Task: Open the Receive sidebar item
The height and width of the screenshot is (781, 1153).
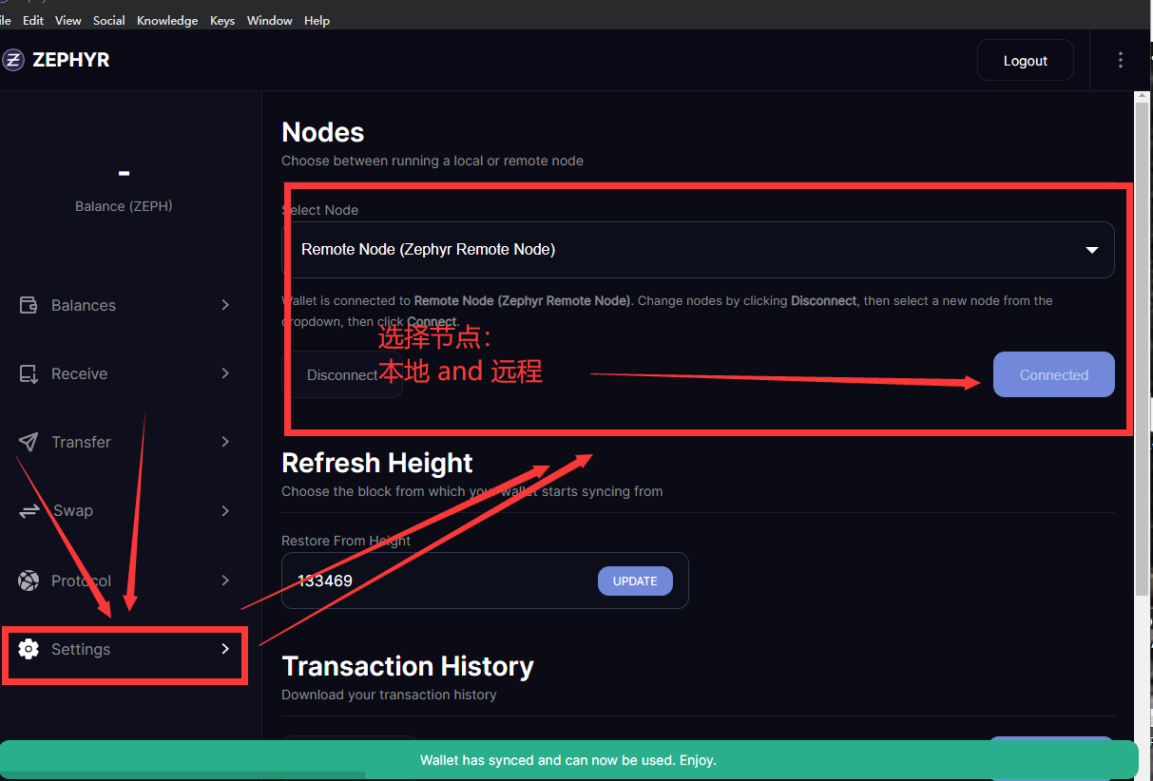Action: pos(126,373)
